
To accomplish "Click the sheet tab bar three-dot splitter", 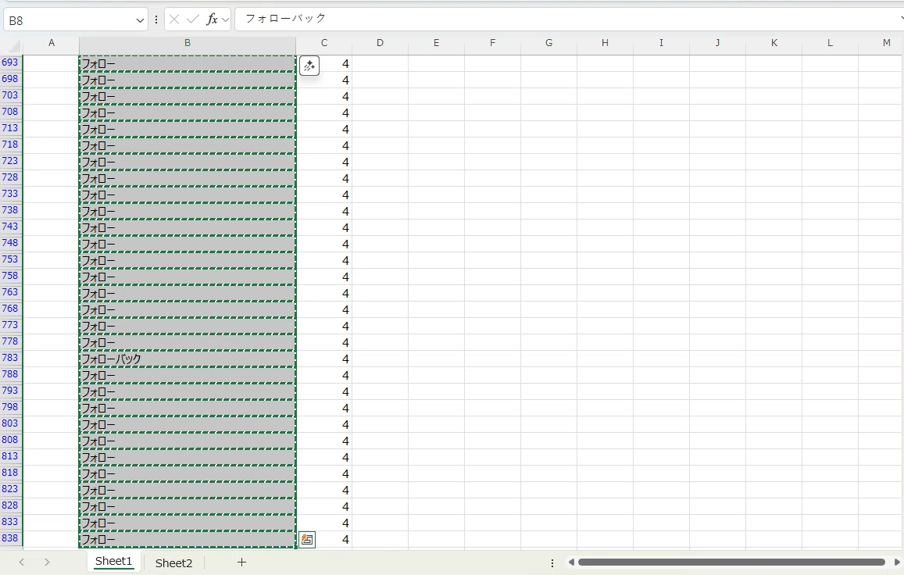I will pyautogui.click(x=552, y=562).
